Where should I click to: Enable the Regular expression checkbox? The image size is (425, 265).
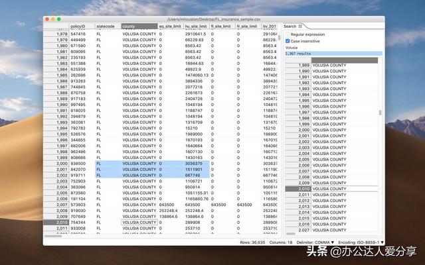tap(288, 34)
